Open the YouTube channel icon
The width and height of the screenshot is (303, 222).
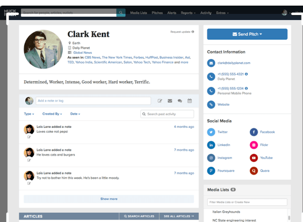pos(254,158)
